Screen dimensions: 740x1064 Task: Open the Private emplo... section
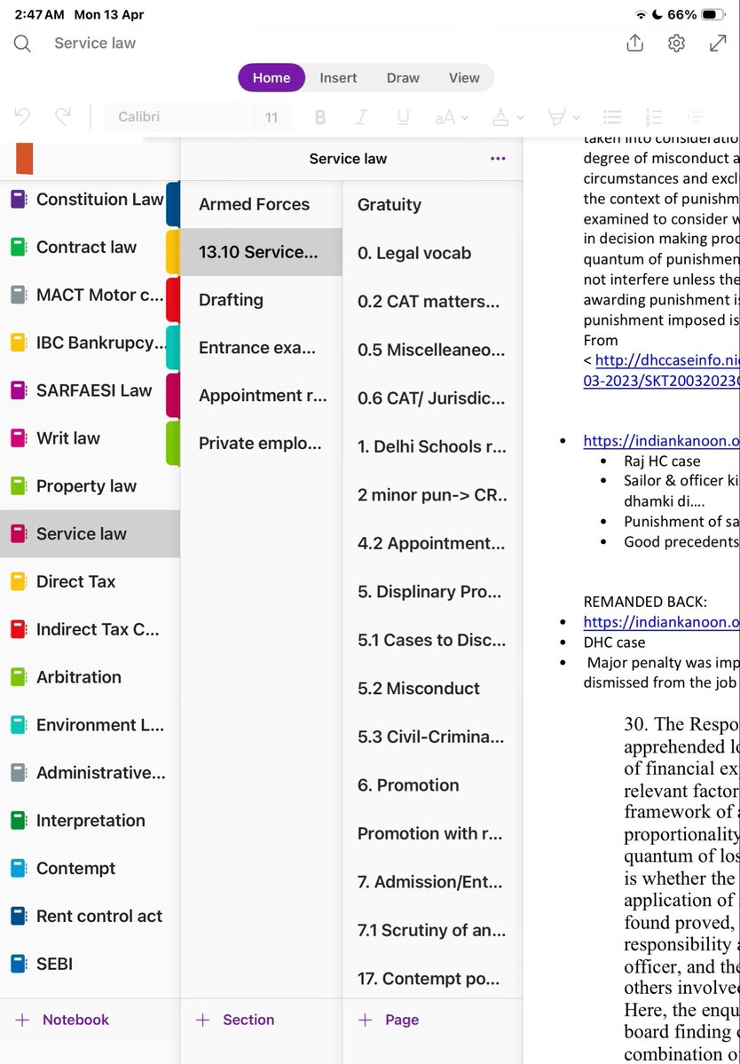point(261,443)
